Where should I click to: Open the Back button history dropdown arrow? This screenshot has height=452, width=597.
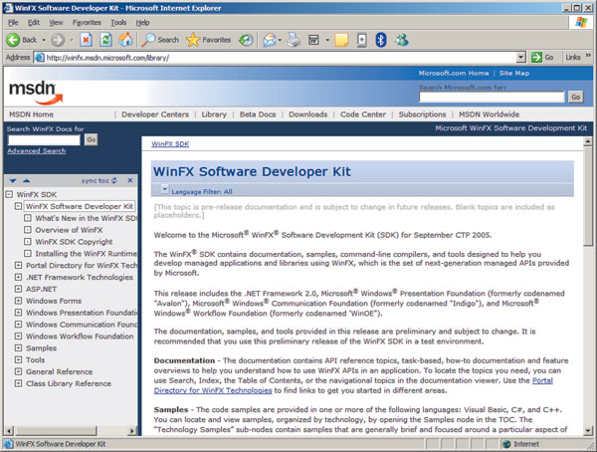point(44,40)
